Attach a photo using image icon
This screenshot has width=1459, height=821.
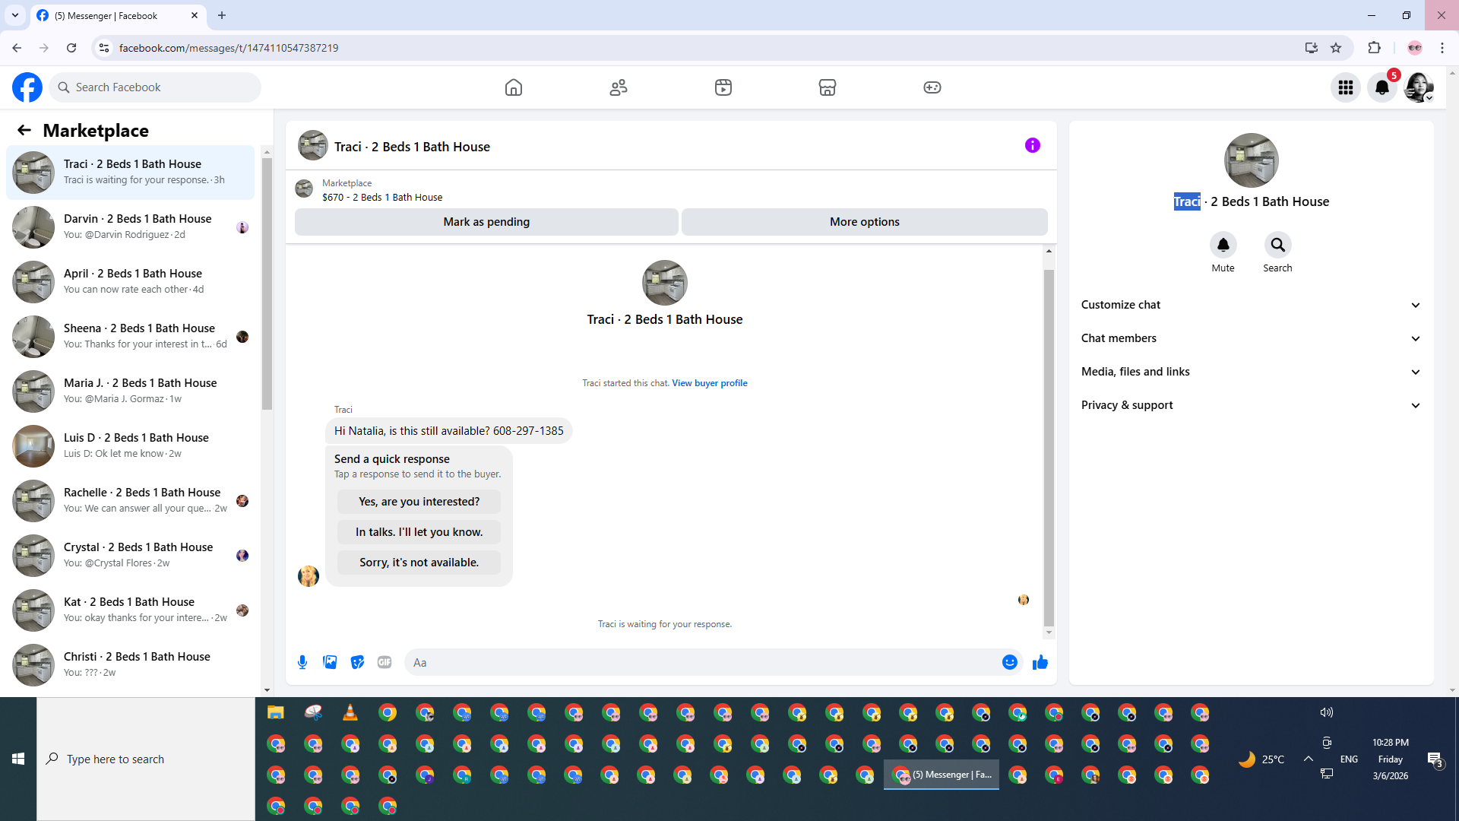pyautogui.click(x=330, y=662)
